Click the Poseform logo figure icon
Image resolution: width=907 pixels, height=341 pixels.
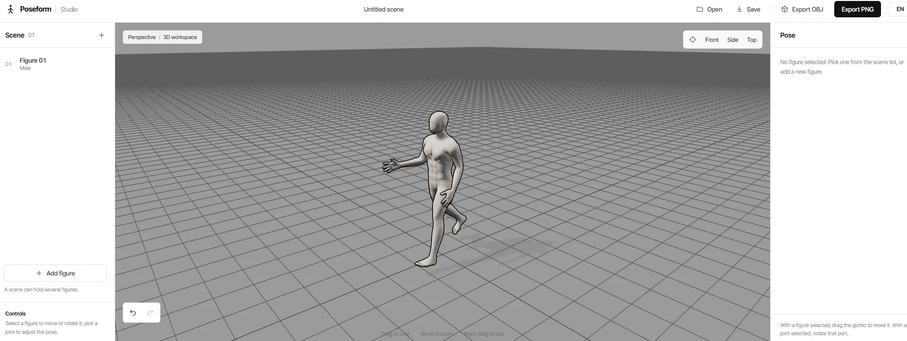[11, 9]
